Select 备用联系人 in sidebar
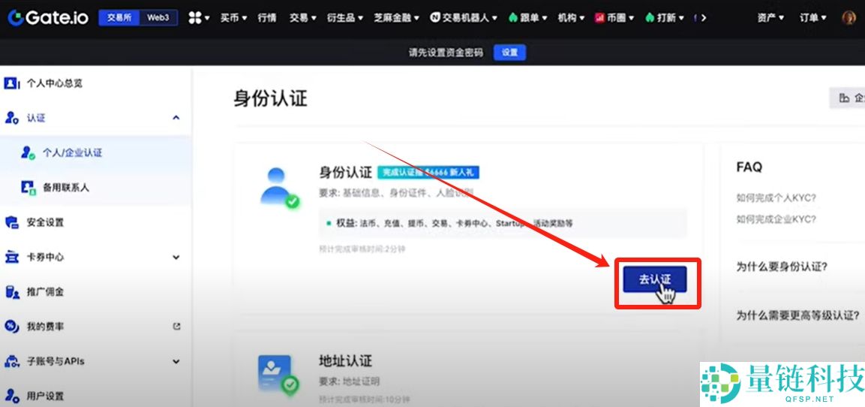Screen dimensions: 865x407 pyautogui.click(x=66, y=188)
